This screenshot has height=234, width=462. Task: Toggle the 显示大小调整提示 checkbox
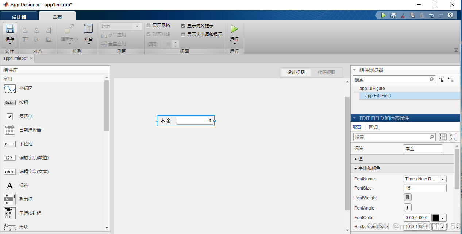tap(184, 34)
